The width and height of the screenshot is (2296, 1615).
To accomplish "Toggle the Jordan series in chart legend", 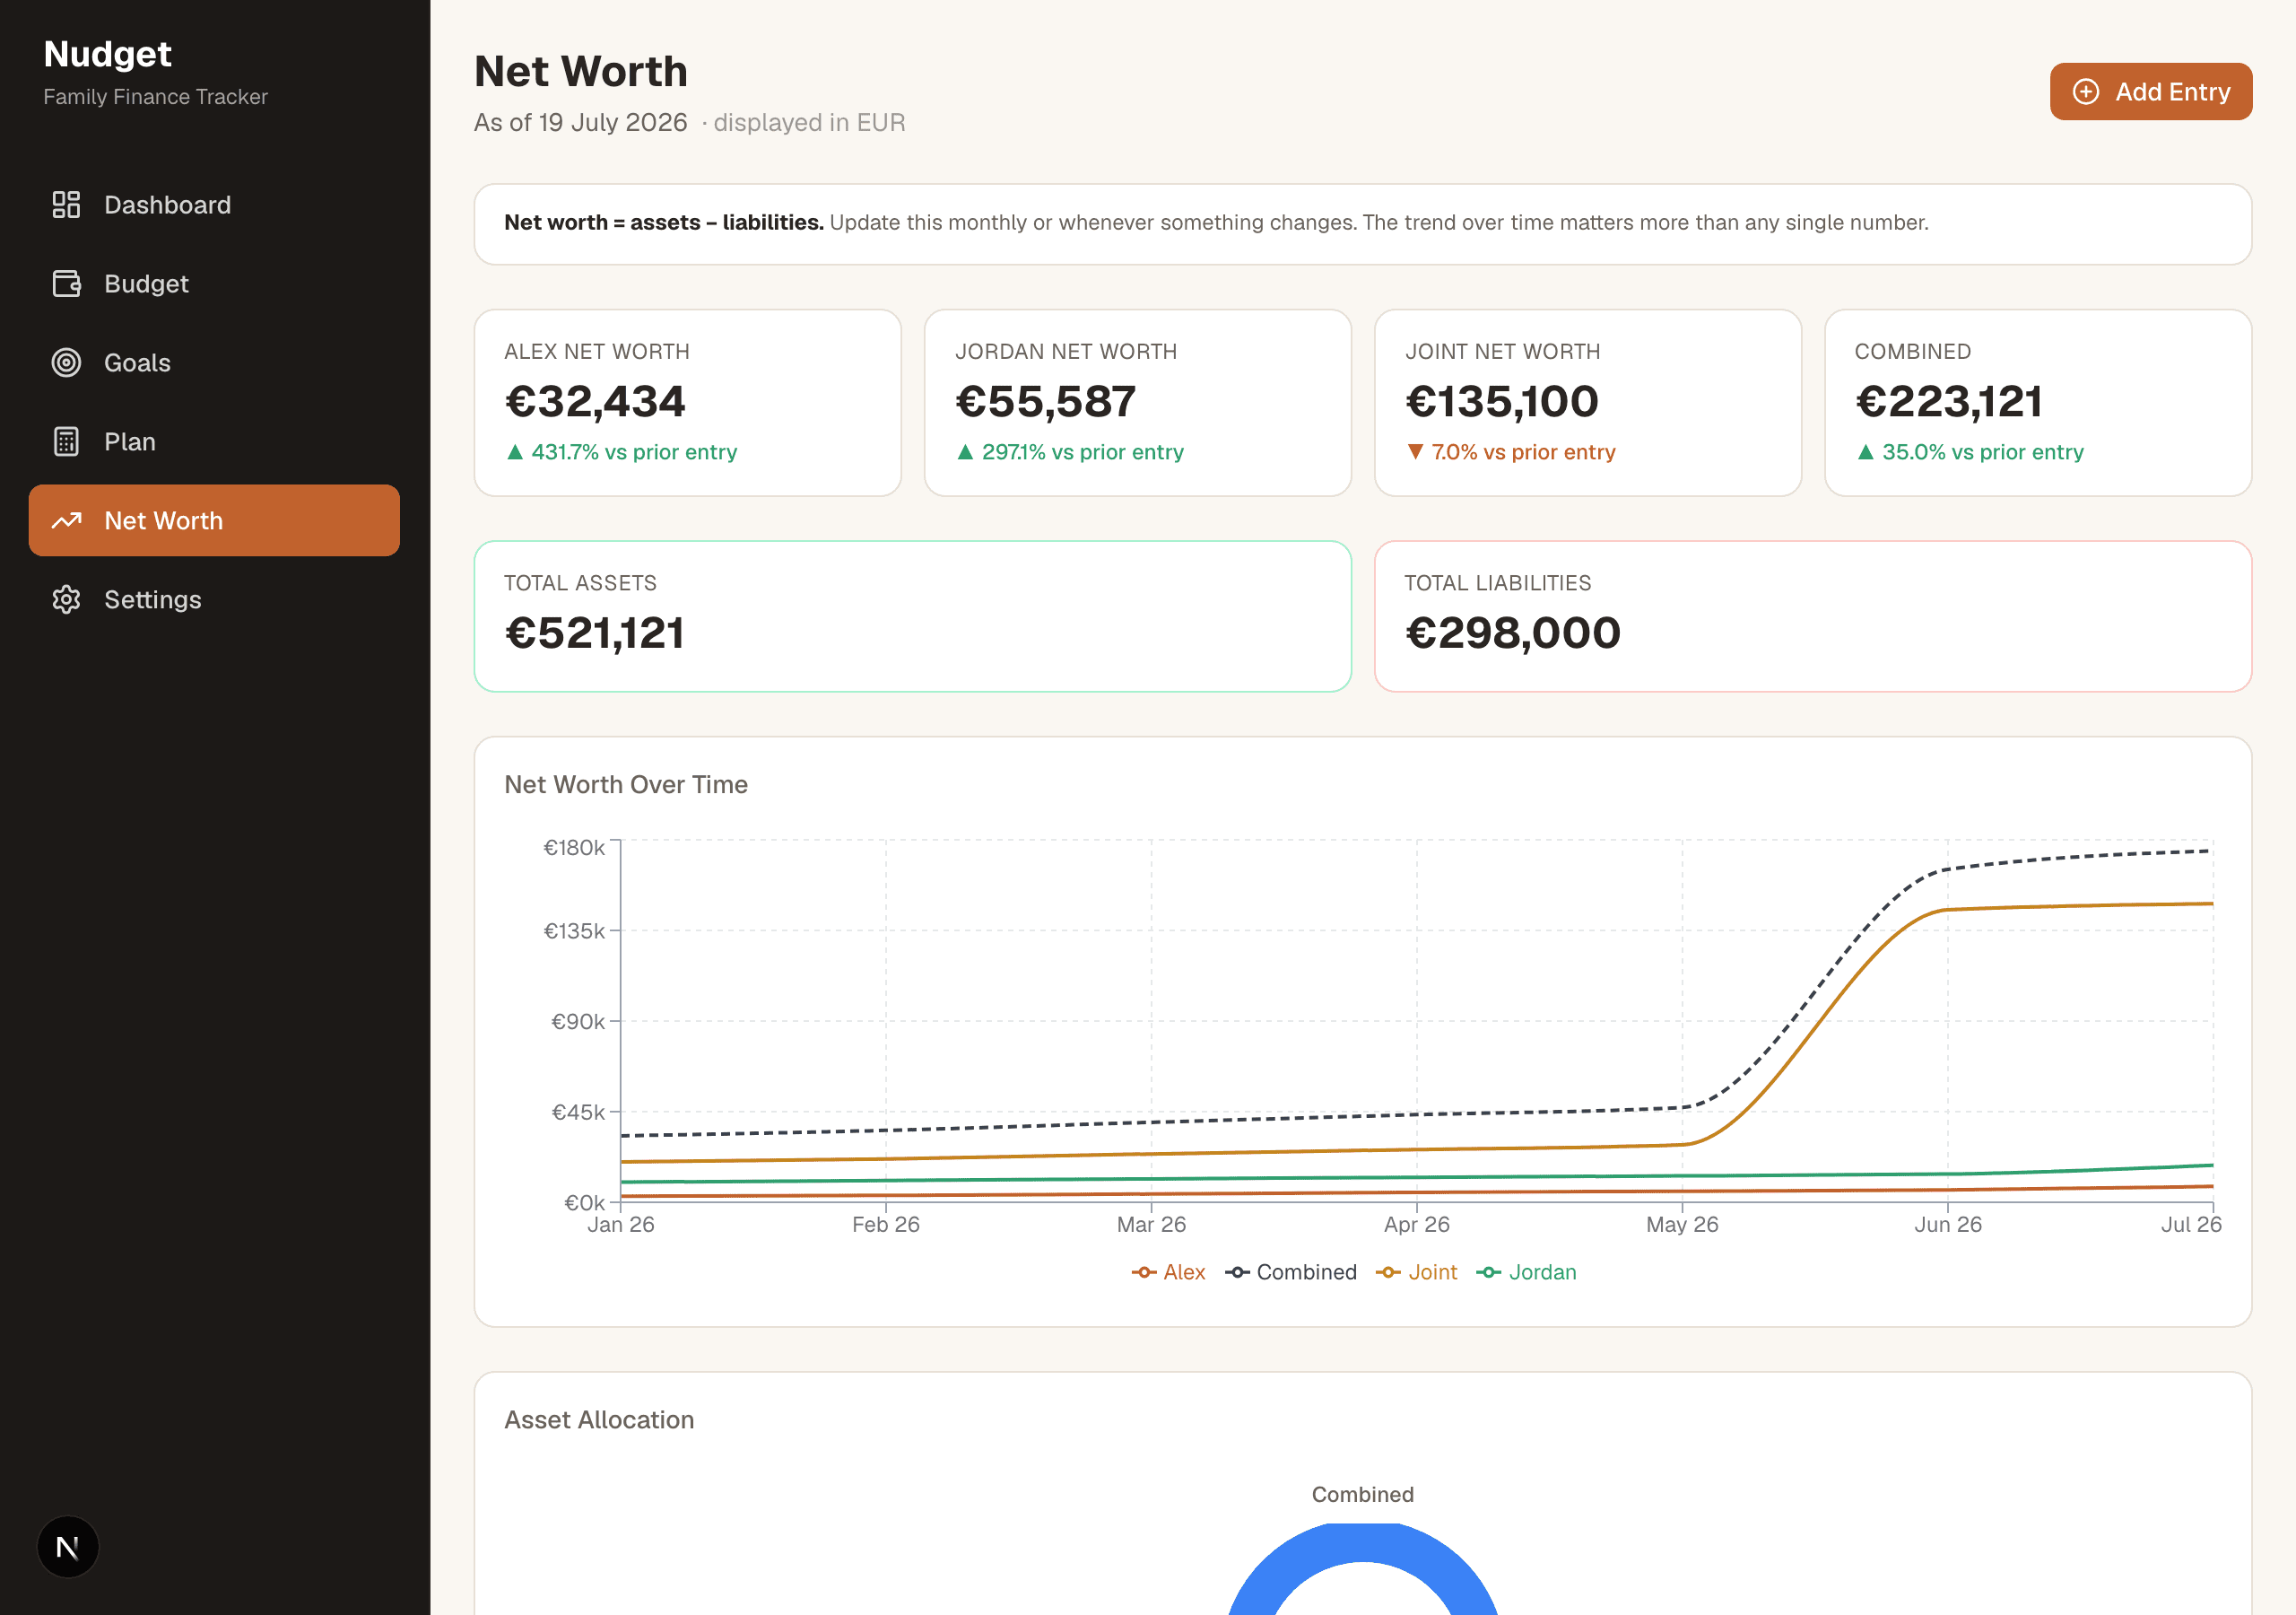I will point(1526,1273).
